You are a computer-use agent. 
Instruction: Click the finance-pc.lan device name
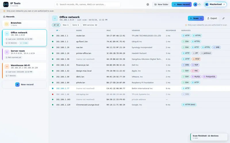pyautogui.click(x=83, y=65)
